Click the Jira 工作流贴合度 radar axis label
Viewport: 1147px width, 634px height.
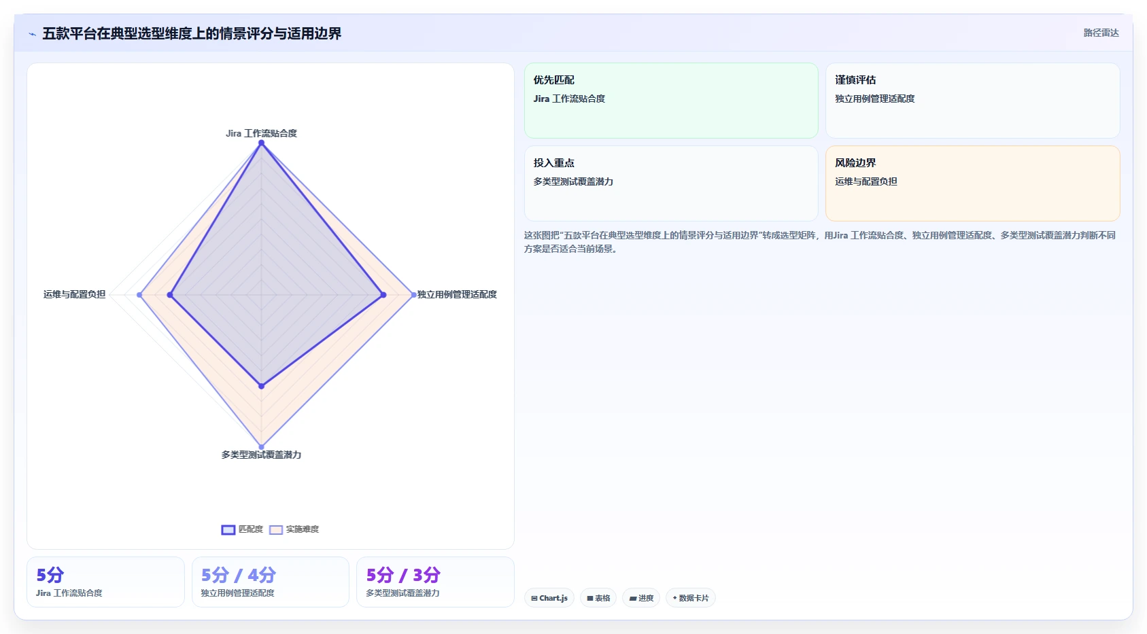pos(261,133)
